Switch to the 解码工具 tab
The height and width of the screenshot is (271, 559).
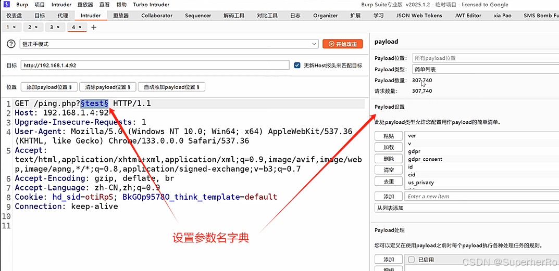click(234, 15)
